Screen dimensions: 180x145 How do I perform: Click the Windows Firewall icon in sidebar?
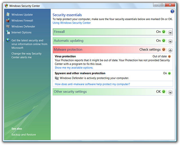pyautogui.click(x=8, y=21)
